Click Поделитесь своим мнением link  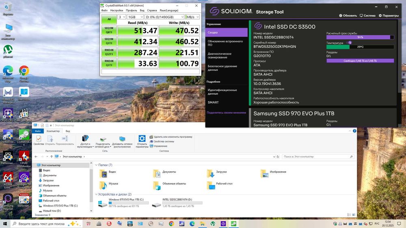[x=226, y=113]
